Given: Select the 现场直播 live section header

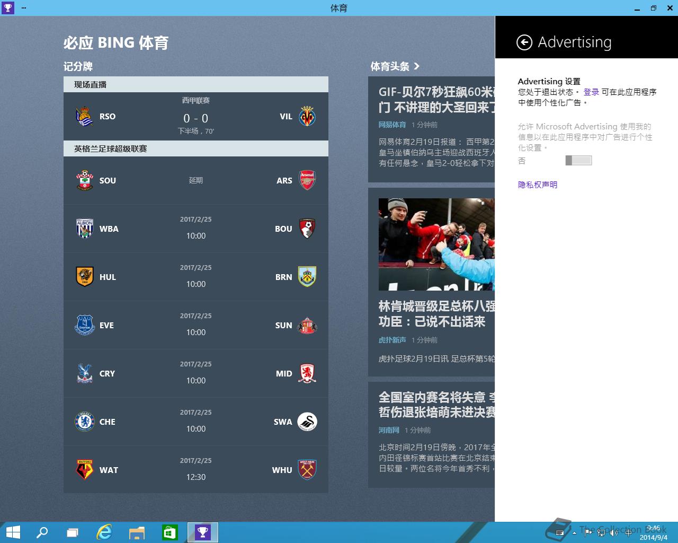Looking at the screenshot, I should [196, 84].
